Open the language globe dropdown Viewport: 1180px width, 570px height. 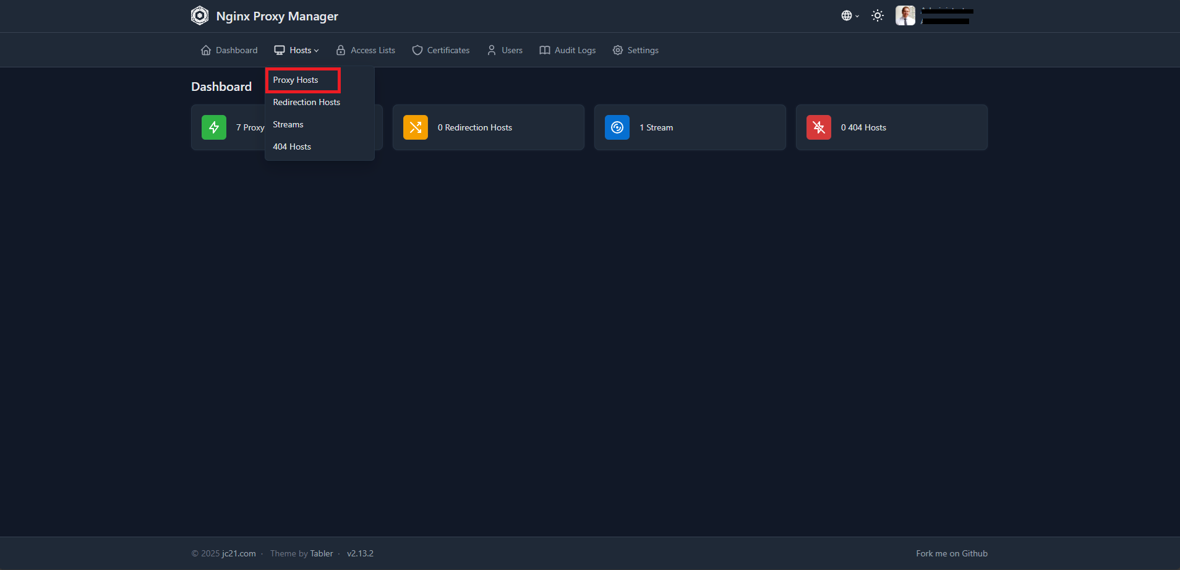point(850,15)
